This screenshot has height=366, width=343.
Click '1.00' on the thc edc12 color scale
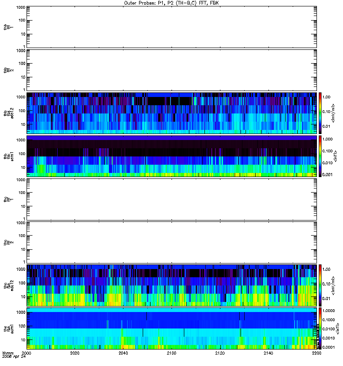click(x=327, y=269)
